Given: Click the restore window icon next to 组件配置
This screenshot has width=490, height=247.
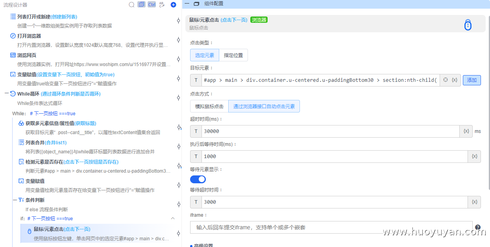Looking at the screenshot, I should pos(196,4).
